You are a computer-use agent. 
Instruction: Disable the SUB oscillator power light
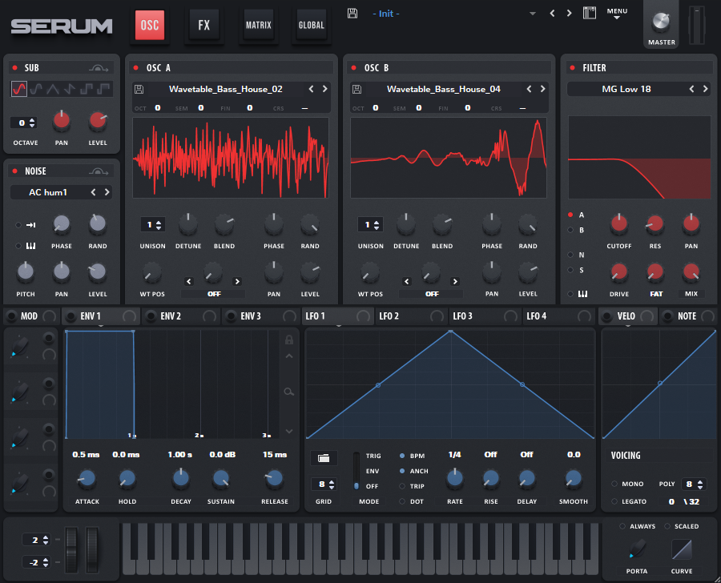15,68
